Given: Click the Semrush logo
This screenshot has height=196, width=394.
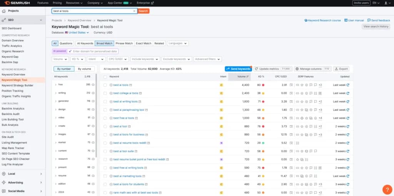Looking at the screenshot, I should [x=17, y=3].
